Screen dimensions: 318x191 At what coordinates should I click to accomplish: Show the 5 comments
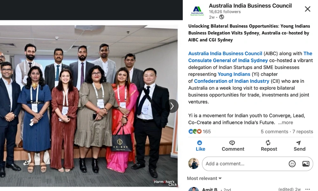point(274,132)
